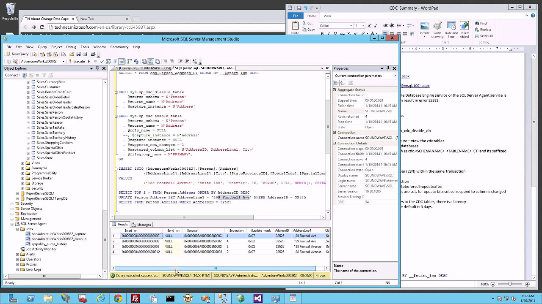Click the Cut button in WordPad ribbon
Viewport: 542px width, 304px height.
coord(308,24)
